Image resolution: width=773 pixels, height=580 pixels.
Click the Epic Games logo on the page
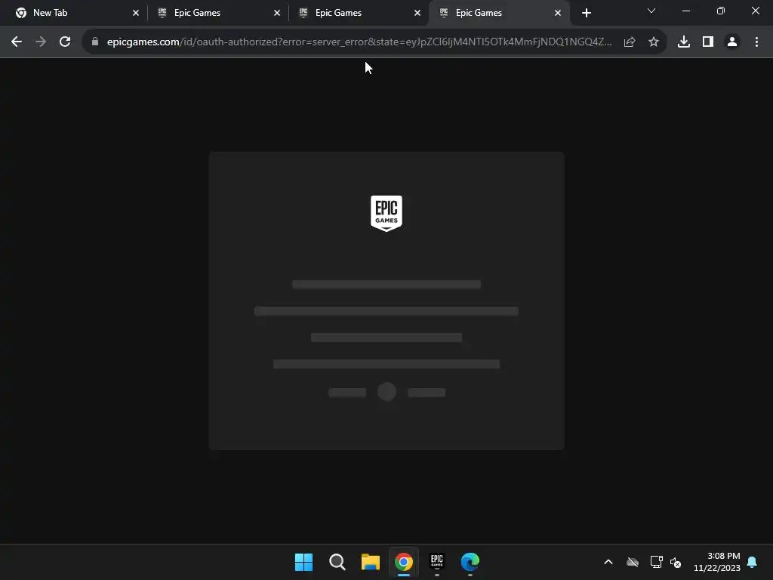(x=386, y=214)
